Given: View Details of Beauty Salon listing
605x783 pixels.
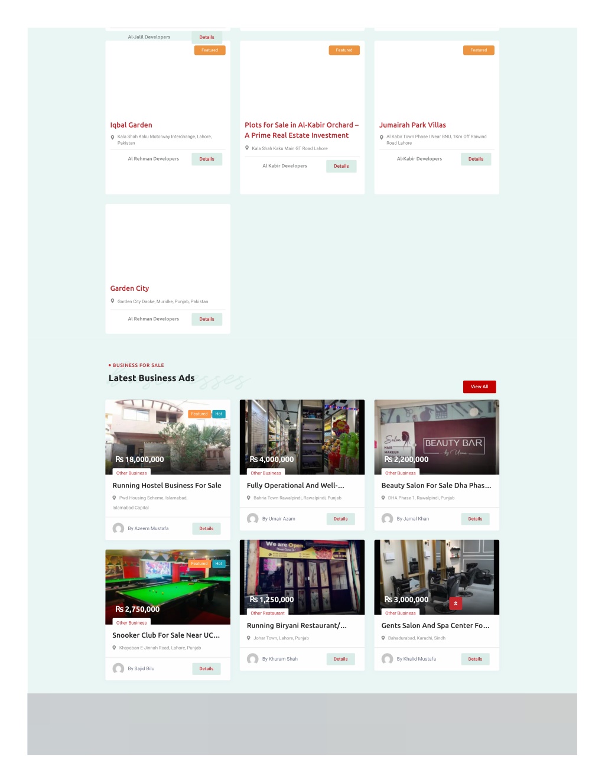Looking at the screenshot, I should pyautogui.click(x=476, y=519).
